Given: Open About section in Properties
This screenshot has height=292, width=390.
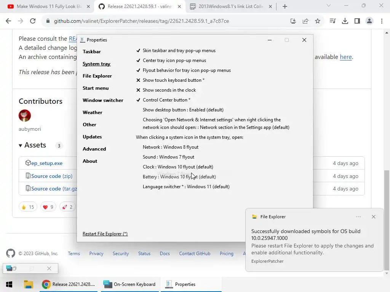Looking at the screenshot, I should [x=90, y=161].
